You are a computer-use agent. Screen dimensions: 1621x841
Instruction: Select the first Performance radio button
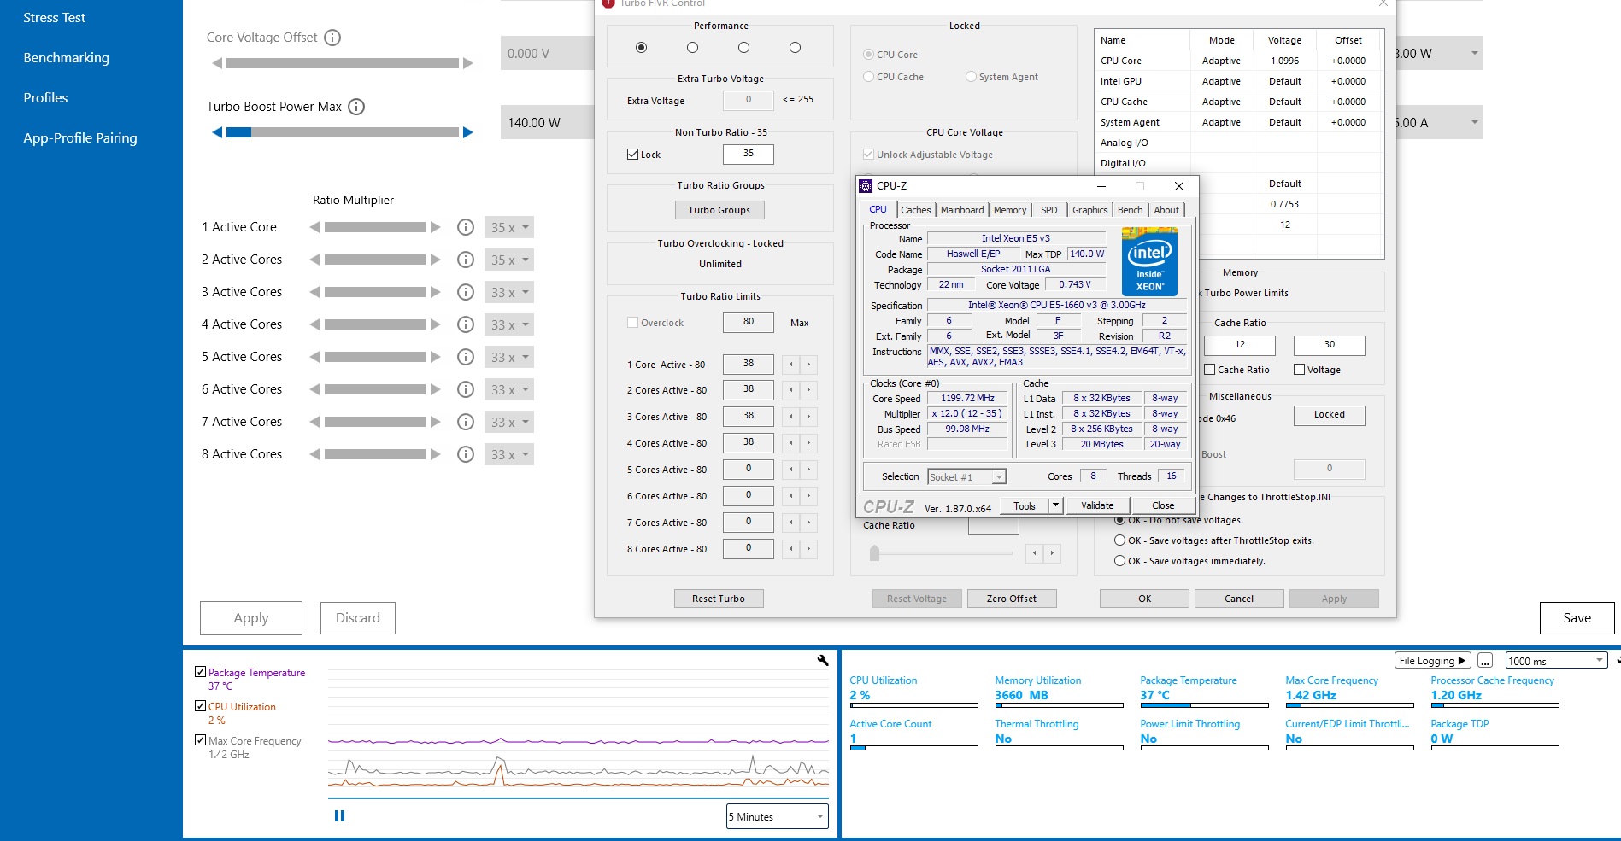tap(641, 48)
